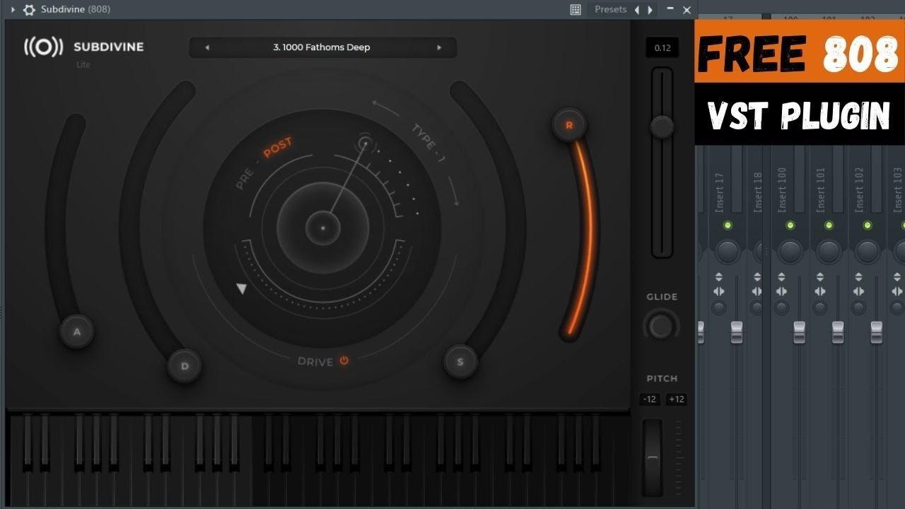Select the Insert 101 mixer track label
Screen dimensions: 905x509
coord(821,189)
